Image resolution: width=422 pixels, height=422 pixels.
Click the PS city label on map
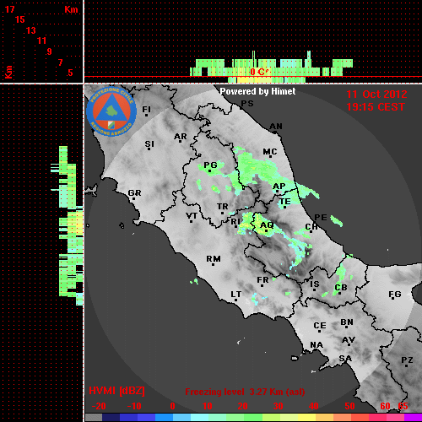[x=247, y=104]
